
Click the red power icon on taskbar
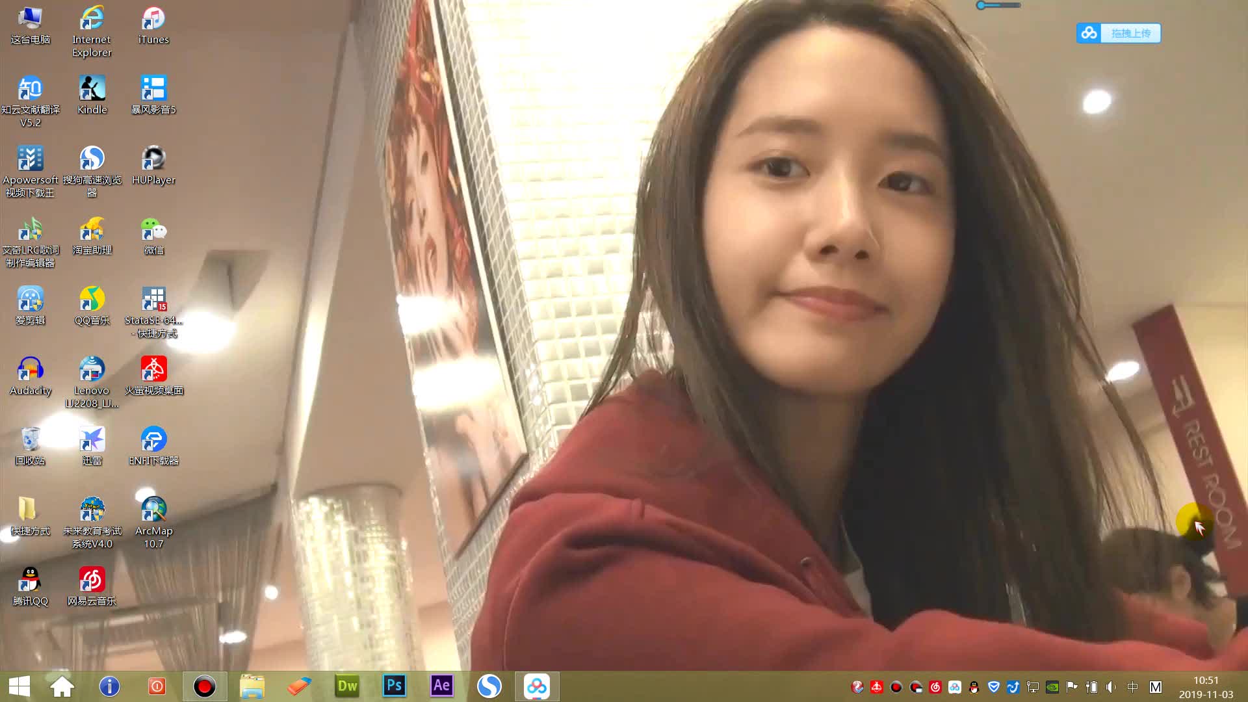point(157,686)
